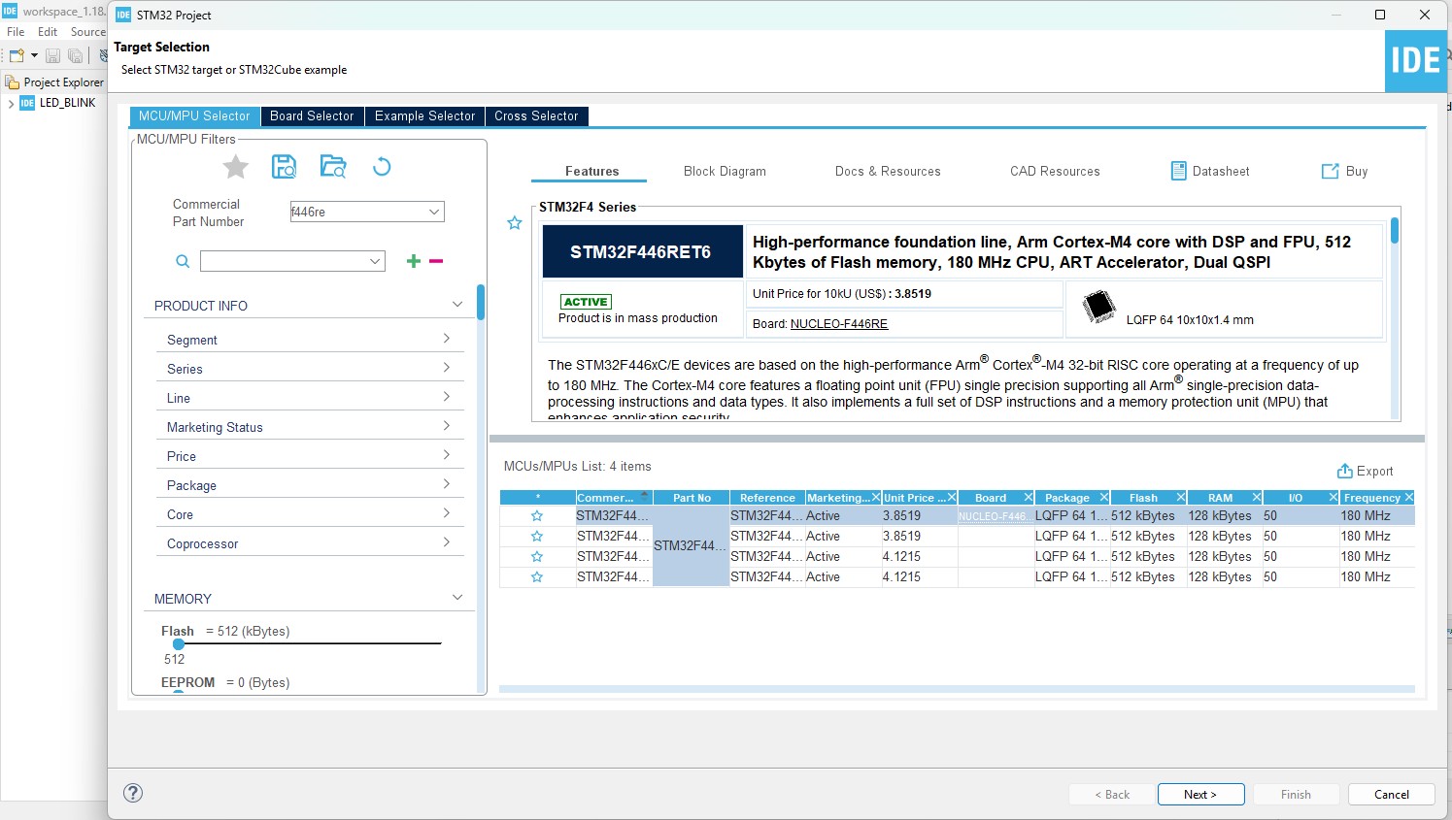
Task: Click the magnifier search icon in filters
Action: click(x=182, y=261)
